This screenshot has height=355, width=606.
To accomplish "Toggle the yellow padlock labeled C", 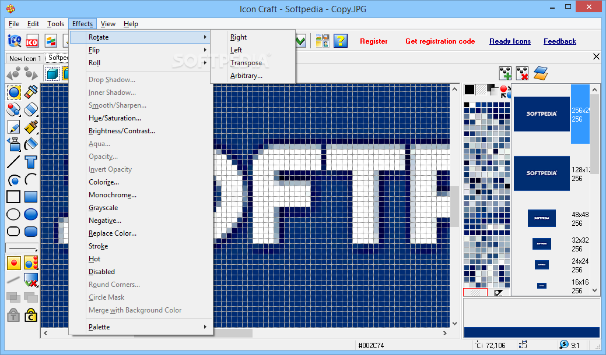I will (31, 315).
